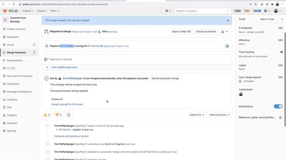
Task: Click the Snippets scissors icon
Action: coord(4,115)
